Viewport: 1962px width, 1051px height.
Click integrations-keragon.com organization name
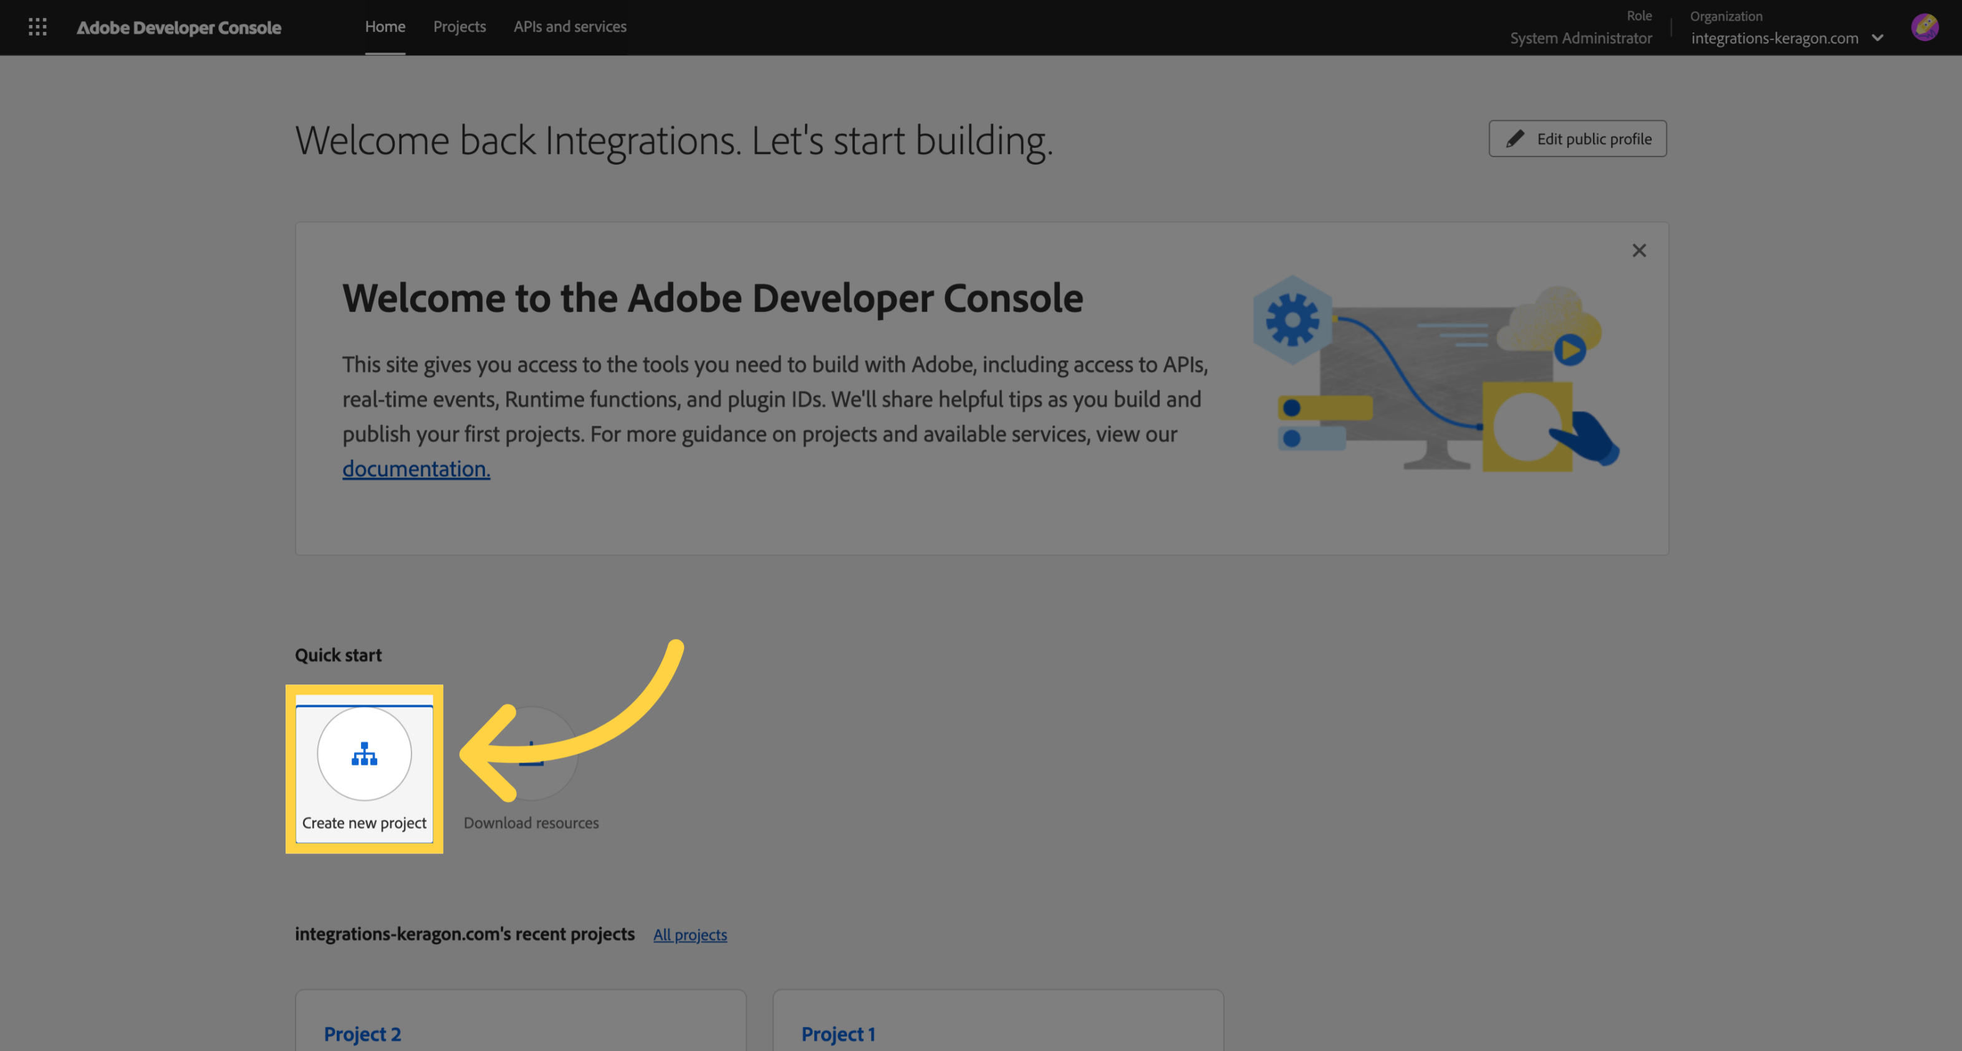click(1774, 38)
